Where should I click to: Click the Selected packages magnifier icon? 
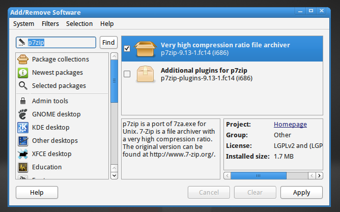pyautogui.click(x=23, y=86)
